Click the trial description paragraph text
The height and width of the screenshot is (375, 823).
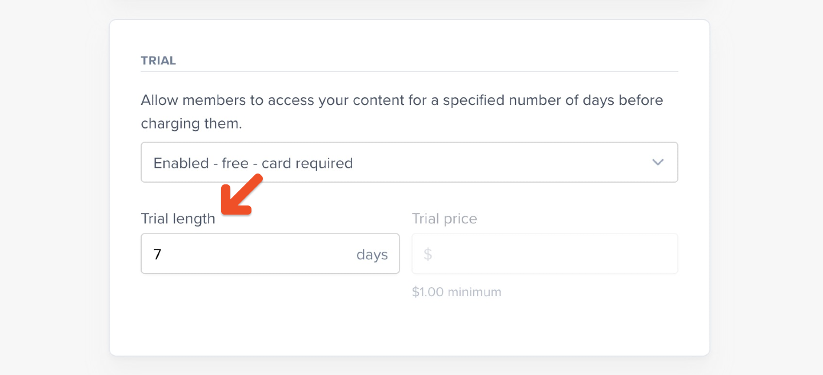402,112
